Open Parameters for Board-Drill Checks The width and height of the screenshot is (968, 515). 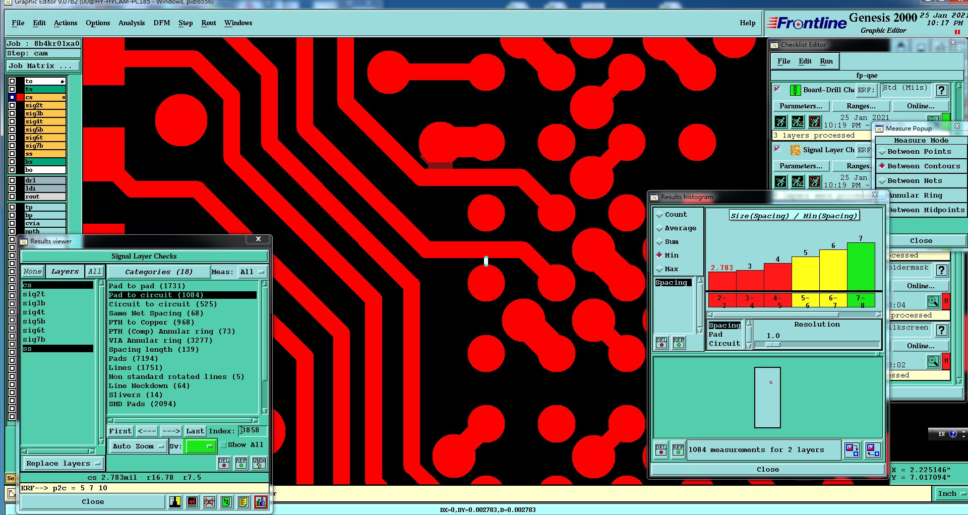pyautogui.click(x=801, y=106)
